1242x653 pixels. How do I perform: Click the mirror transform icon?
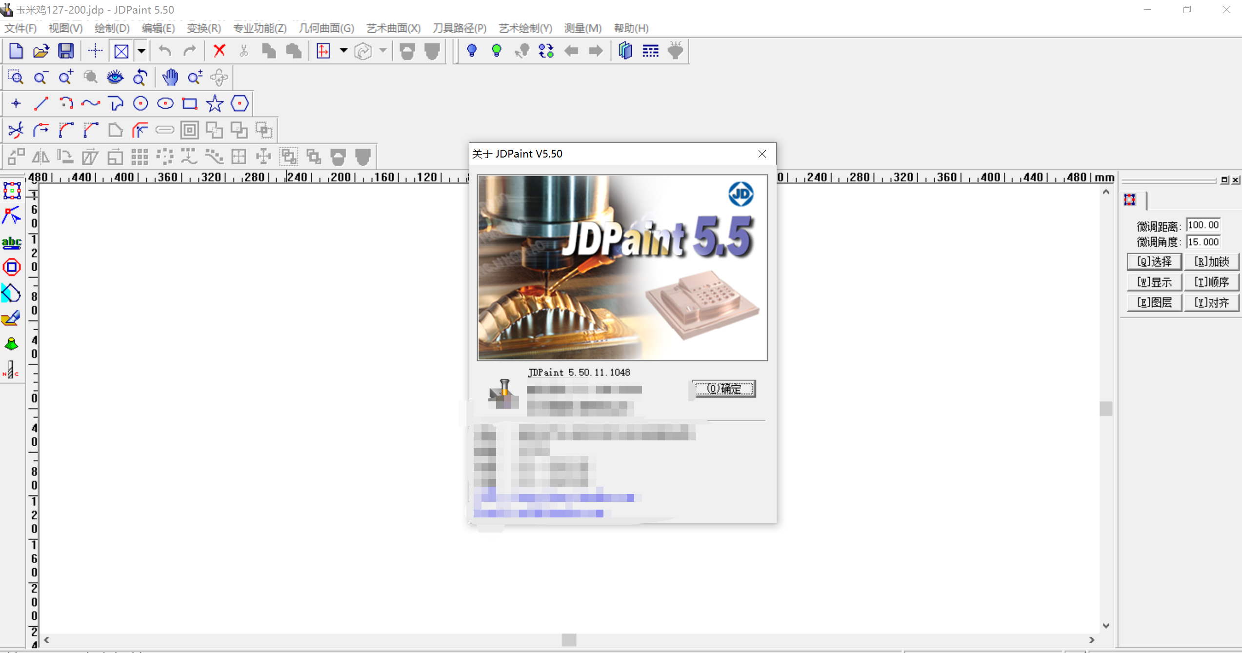tap(40, 157)
